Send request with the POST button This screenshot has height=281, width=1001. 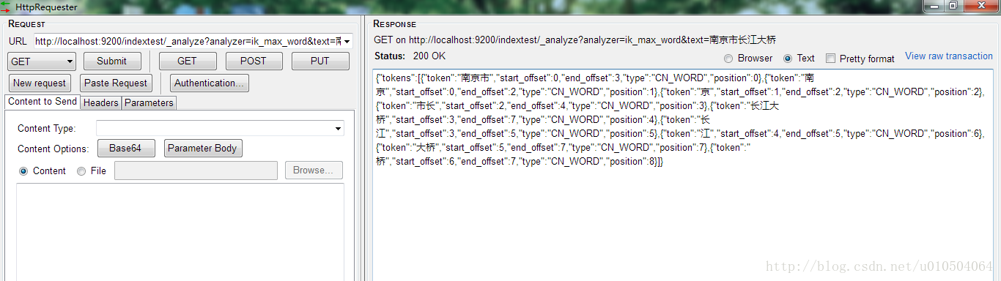click(x=254, y=61)
